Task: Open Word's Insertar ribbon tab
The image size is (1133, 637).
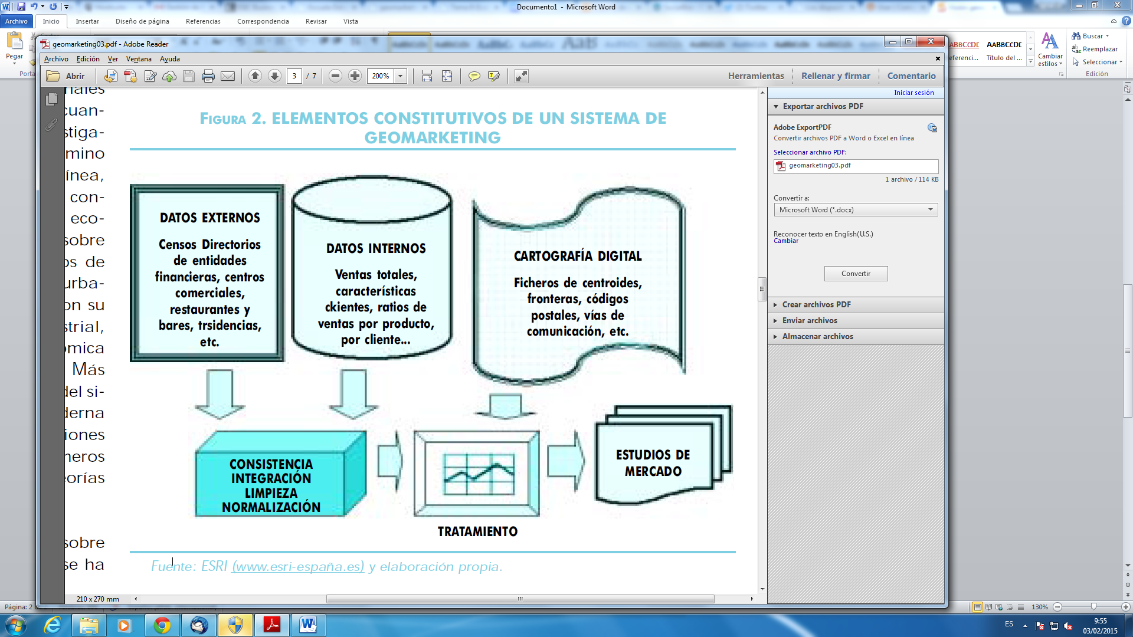Action: [x=87, y=21]
